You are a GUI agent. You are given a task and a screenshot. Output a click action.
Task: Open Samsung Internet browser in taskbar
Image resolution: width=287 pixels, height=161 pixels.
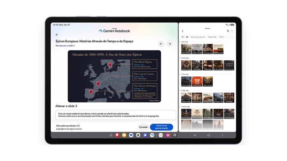tap(145, 135)
